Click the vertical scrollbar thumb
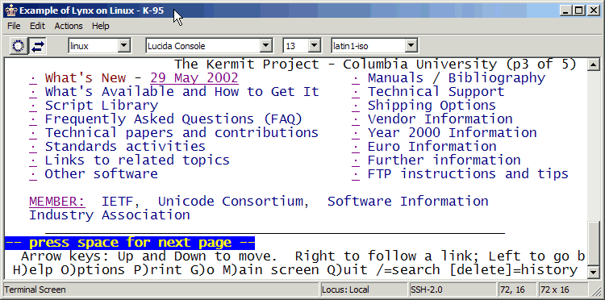The width and height of the screenshot is (605, 300). [593, 244]
